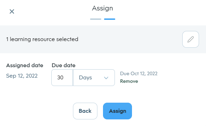Select the active blue step indicator bar
The height and width of the screenshot is (126, 206).
[110, 19]
